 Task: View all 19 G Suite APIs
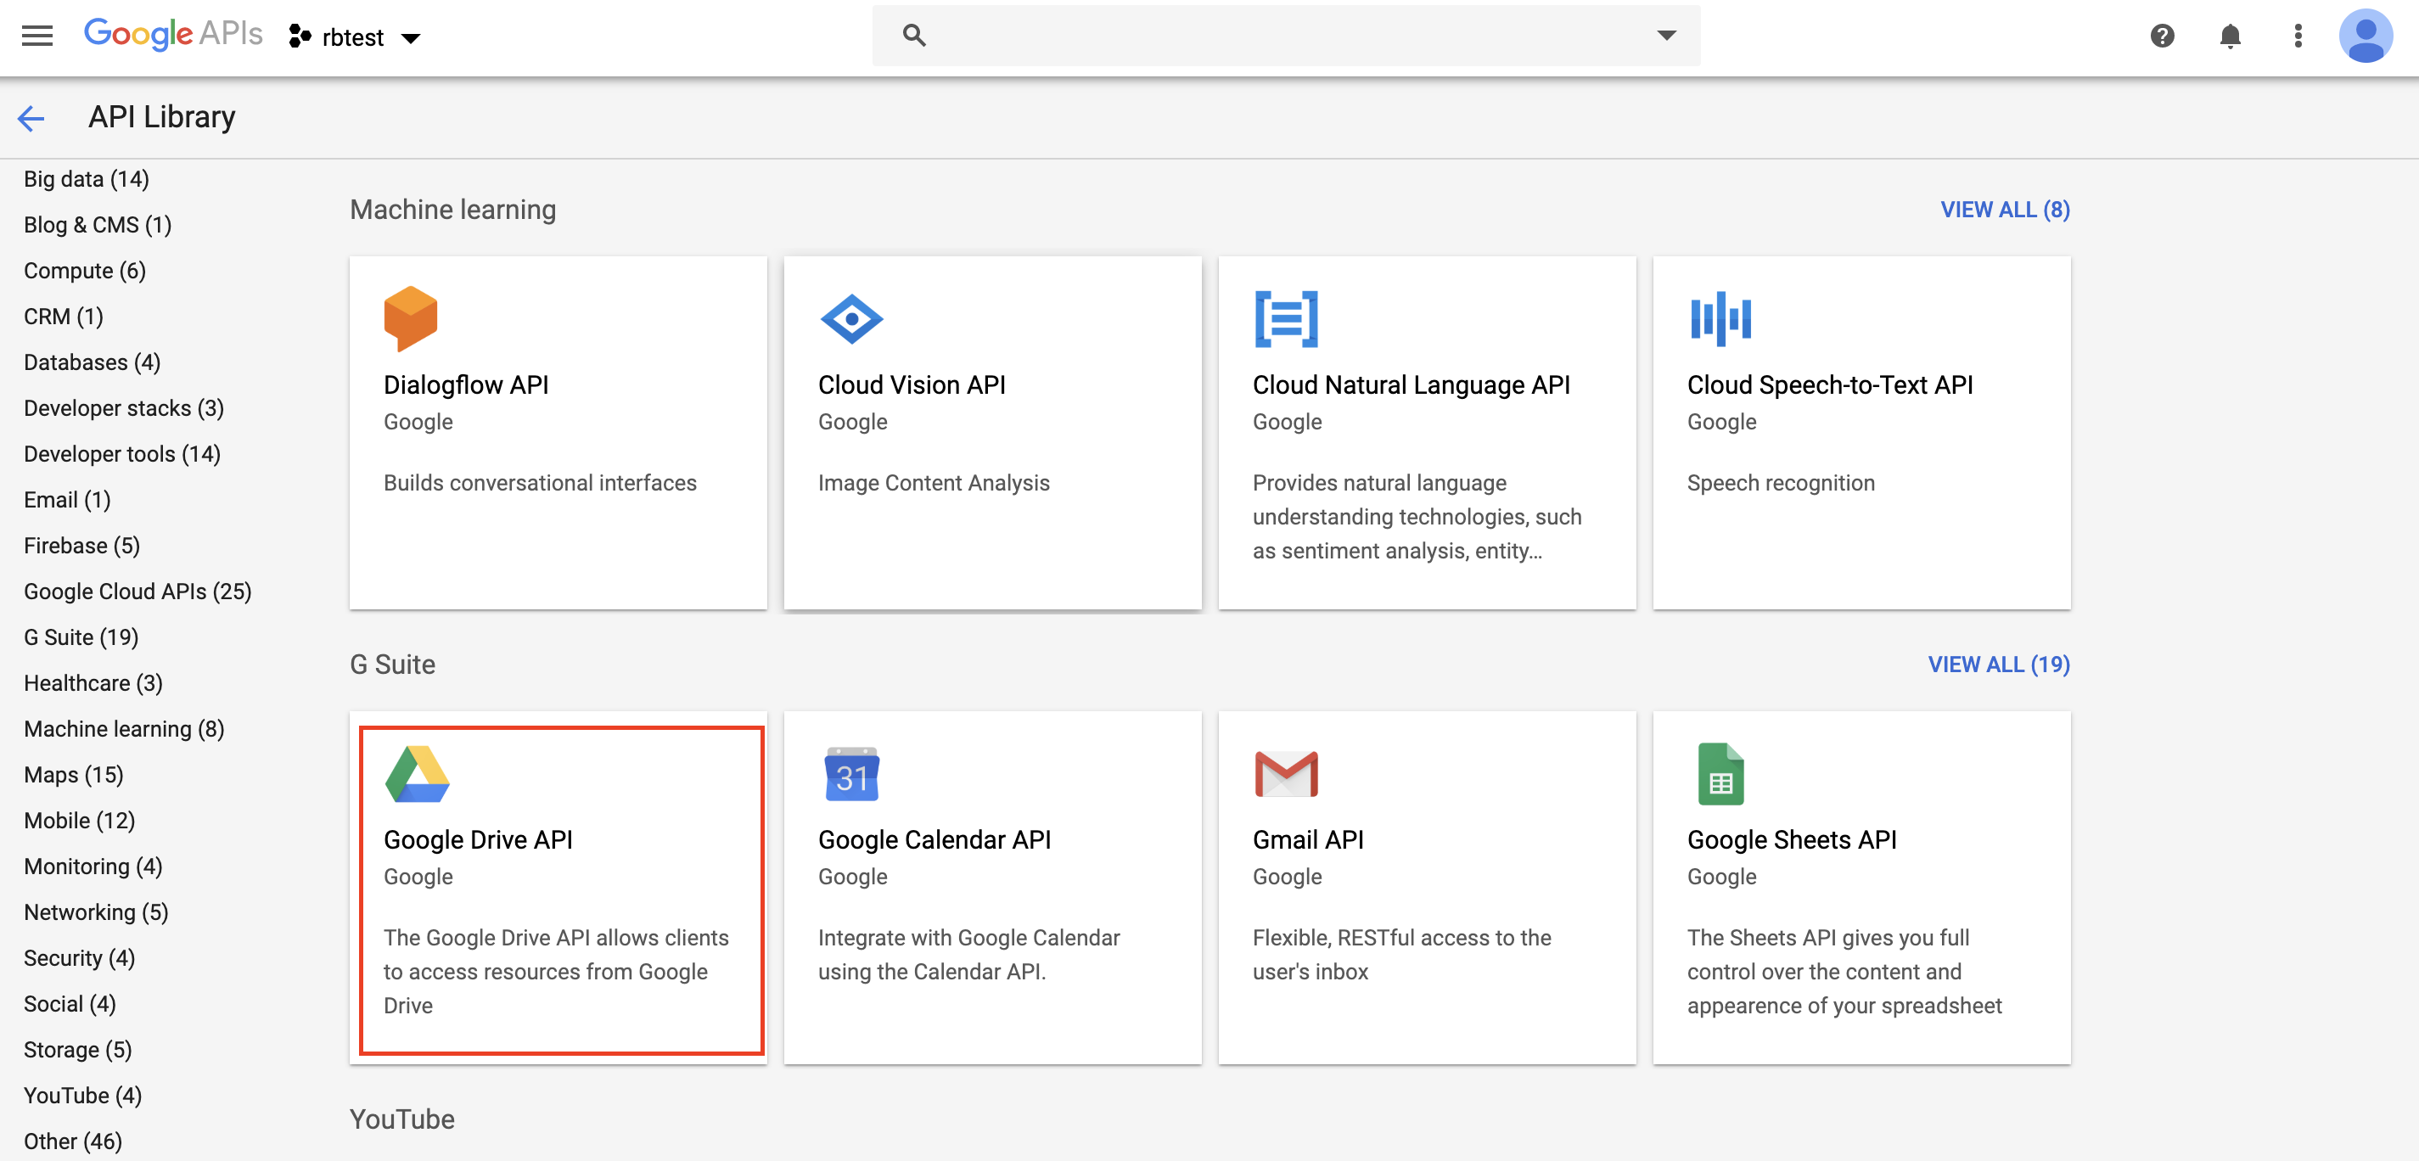(1998, 665)
